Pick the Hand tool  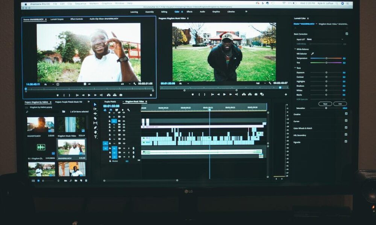96,132
